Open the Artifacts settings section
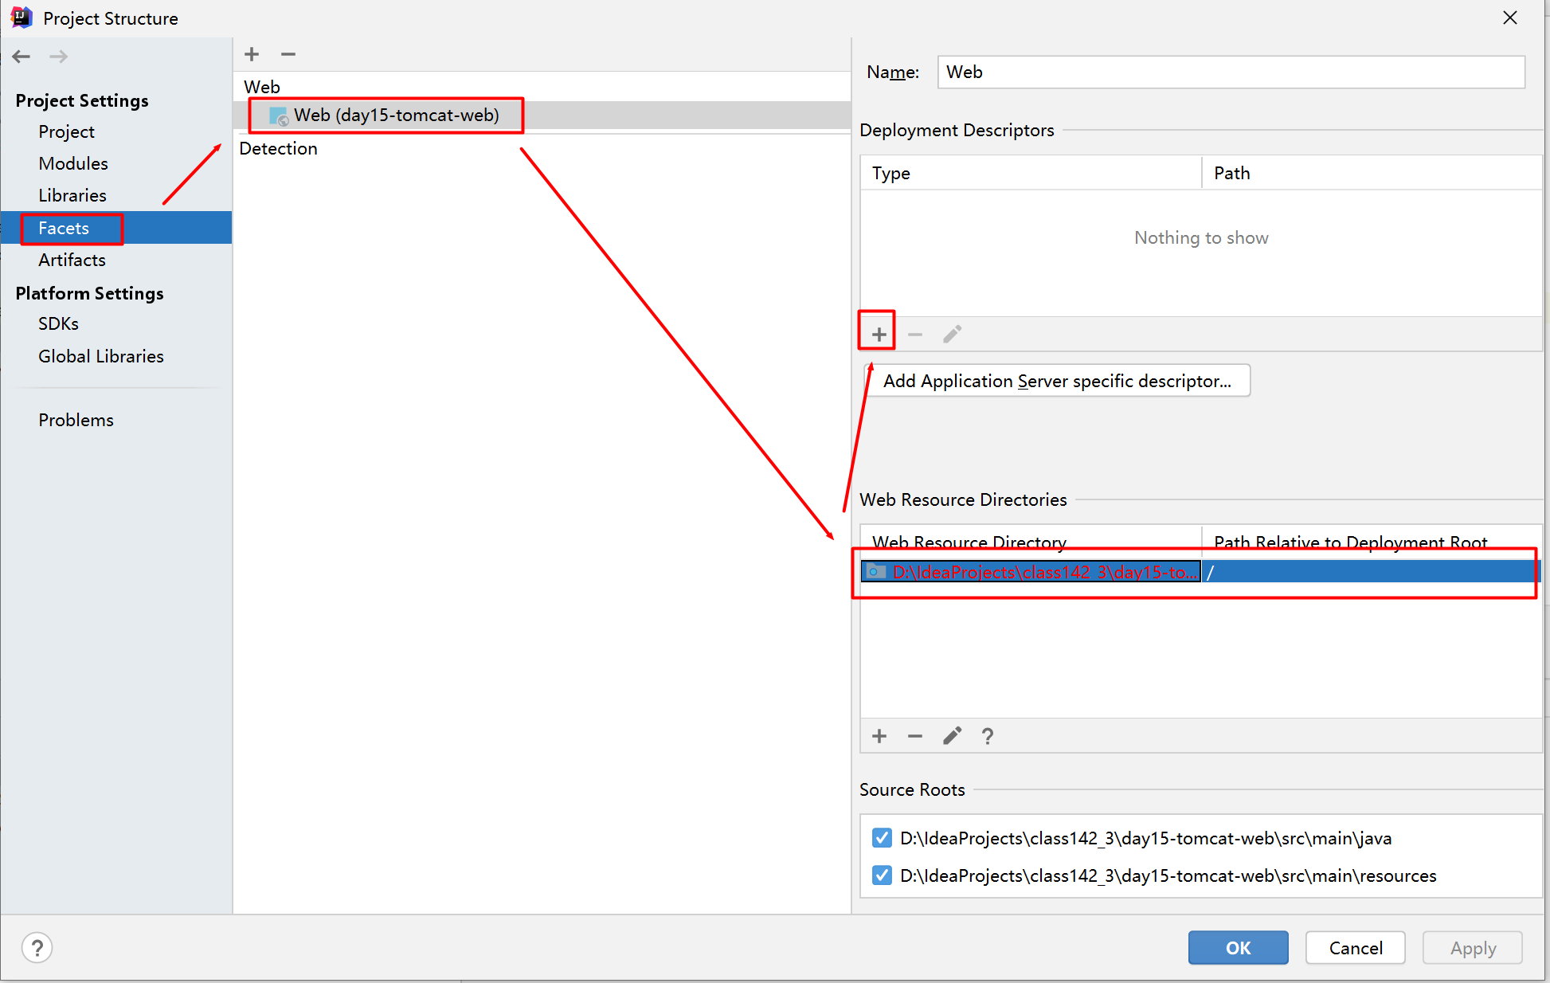Viewport: 1550px width, 983px height. click(x=72, y=260)
